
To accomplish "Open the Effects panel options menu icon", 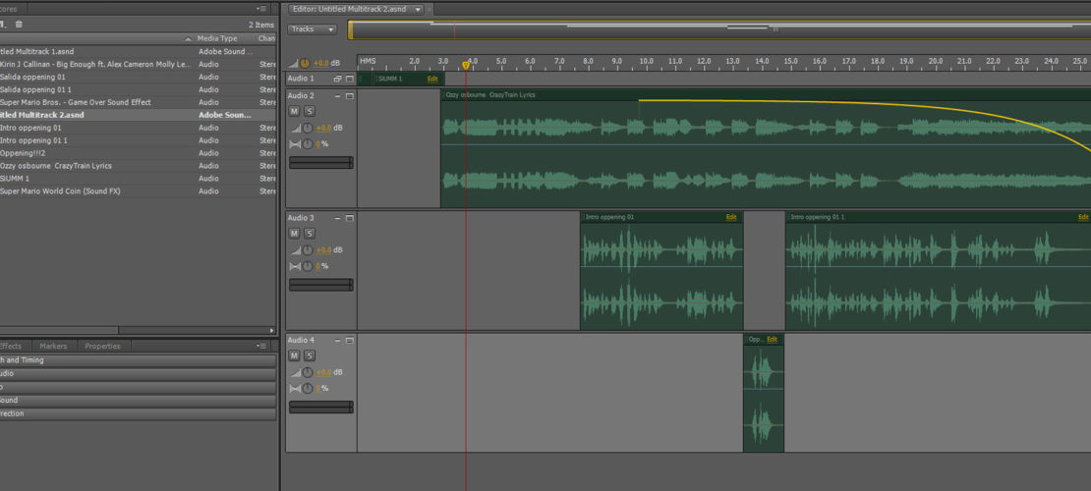I will click(262, 346).
